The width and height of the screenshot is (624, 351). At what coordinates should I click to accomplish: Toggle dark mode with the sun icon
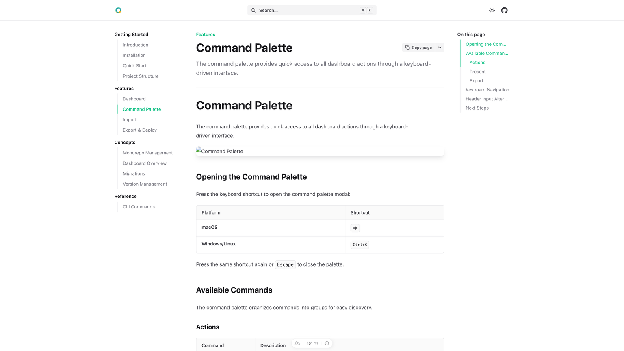coord(492,10)
